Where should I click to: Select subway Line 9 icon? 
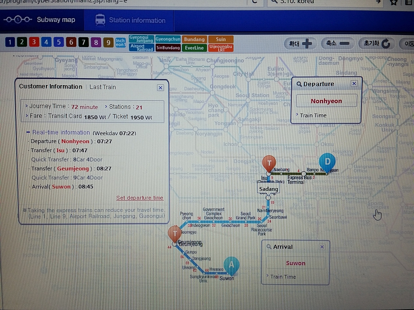[x=108, y=42]
